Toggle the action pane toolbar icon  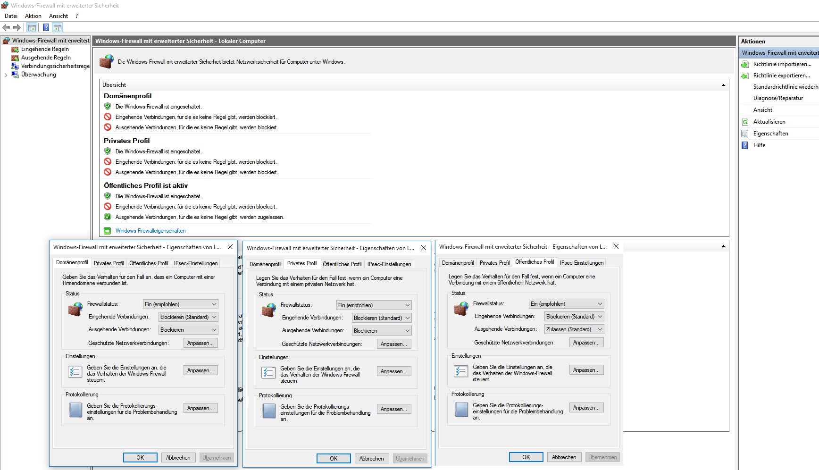[x=58, y=27]
